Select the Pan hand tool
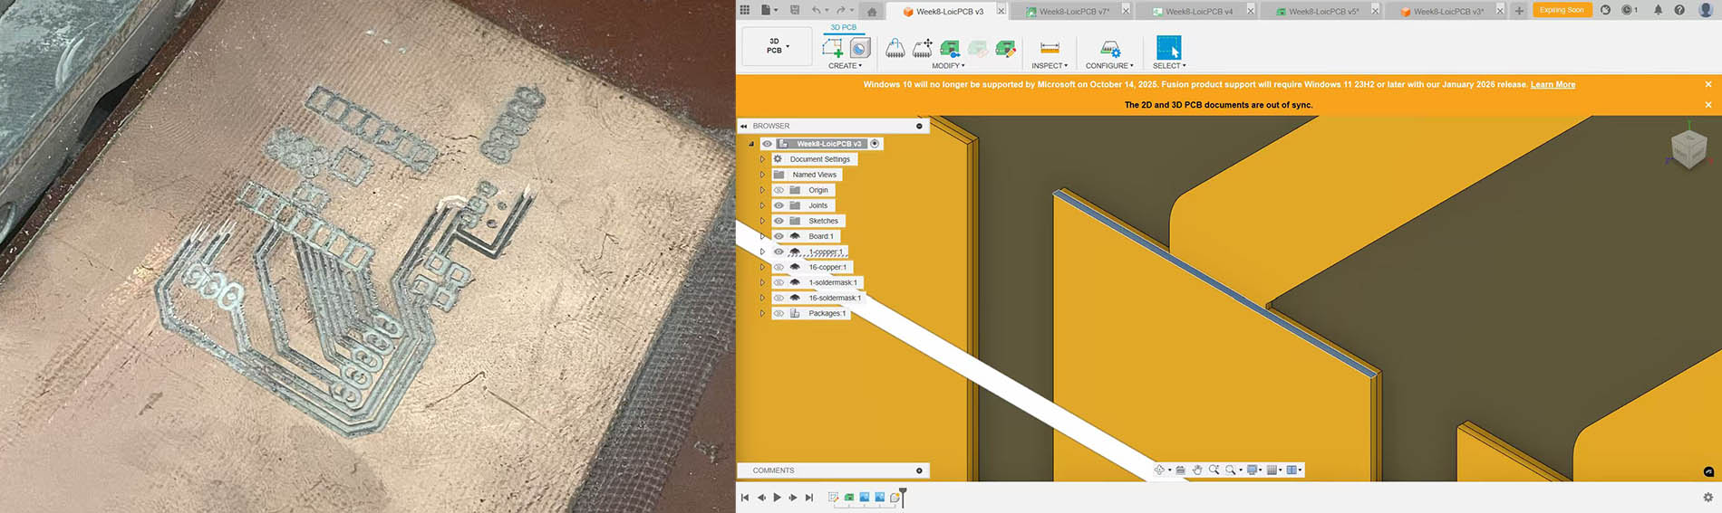The height and width of the screenshot is (513, 1722). point(1197,470)
